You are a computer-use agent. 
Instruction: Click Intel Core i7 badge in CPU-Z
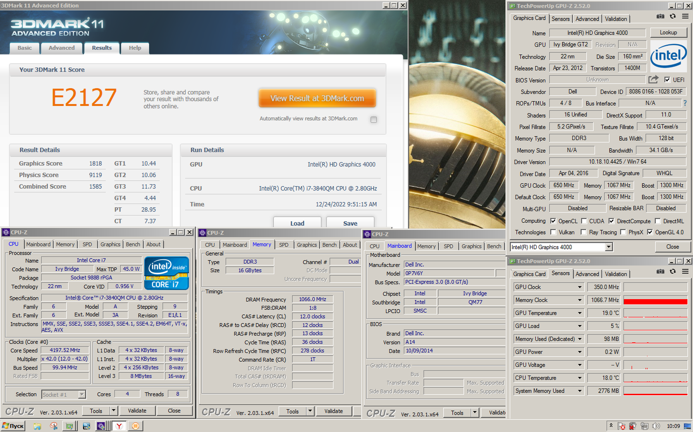coord(166,273)
